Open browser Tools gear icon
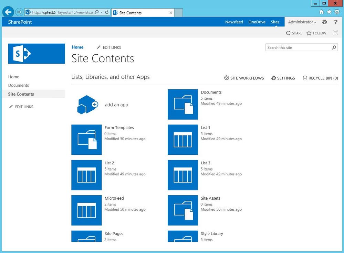Image resolution: width=344 pixels, height=253 pixels. 337,12
